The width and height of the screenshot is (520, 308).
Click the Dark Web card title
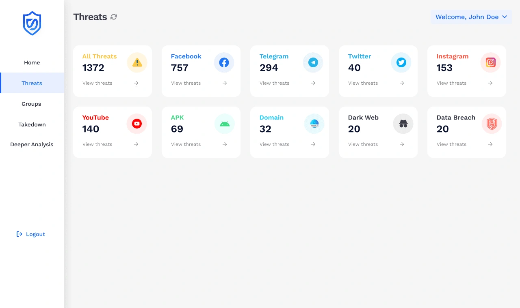[363, 118]
